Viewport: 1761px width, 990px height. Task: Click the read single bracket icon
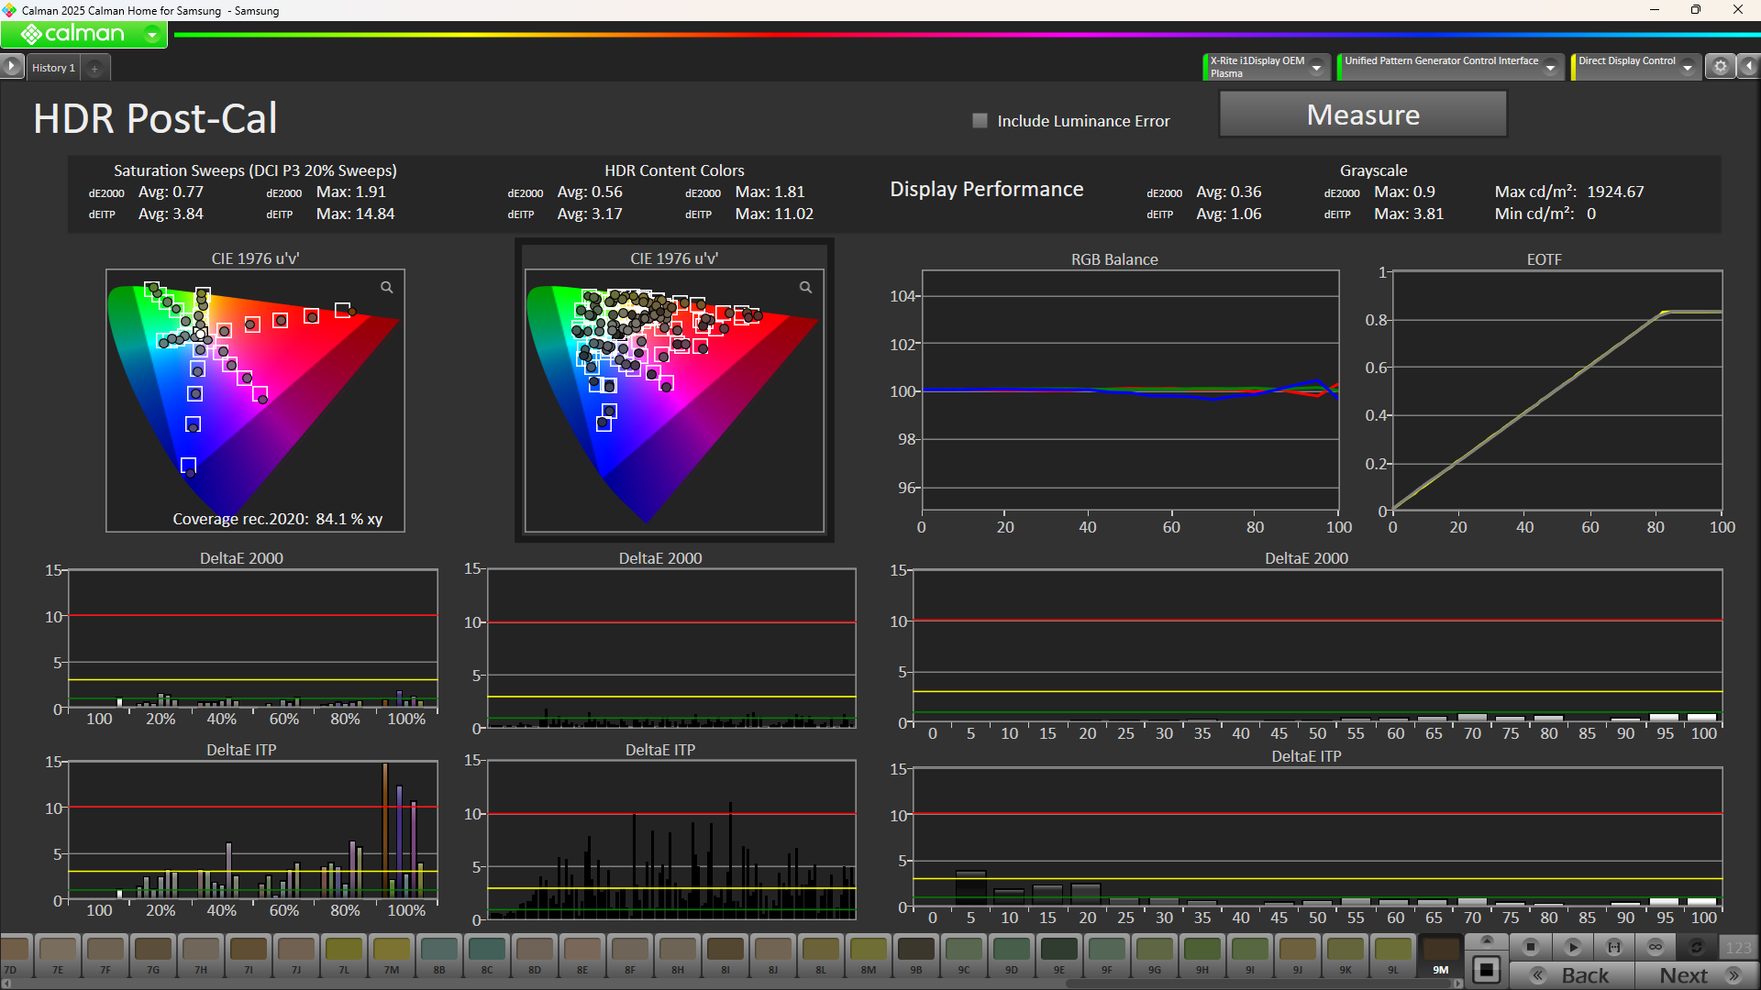pyautogui.click(x=1614, y=947)
